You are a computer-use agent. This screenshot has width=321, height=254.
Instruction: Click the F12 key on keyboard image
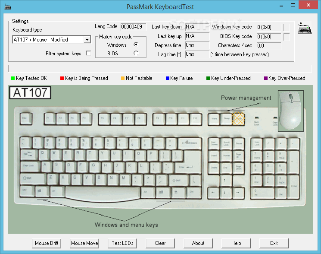196,119
